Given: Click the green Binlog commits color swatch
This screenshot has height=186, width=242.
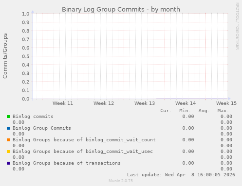Looking at the screenshot, I should [x=8, y=117].
